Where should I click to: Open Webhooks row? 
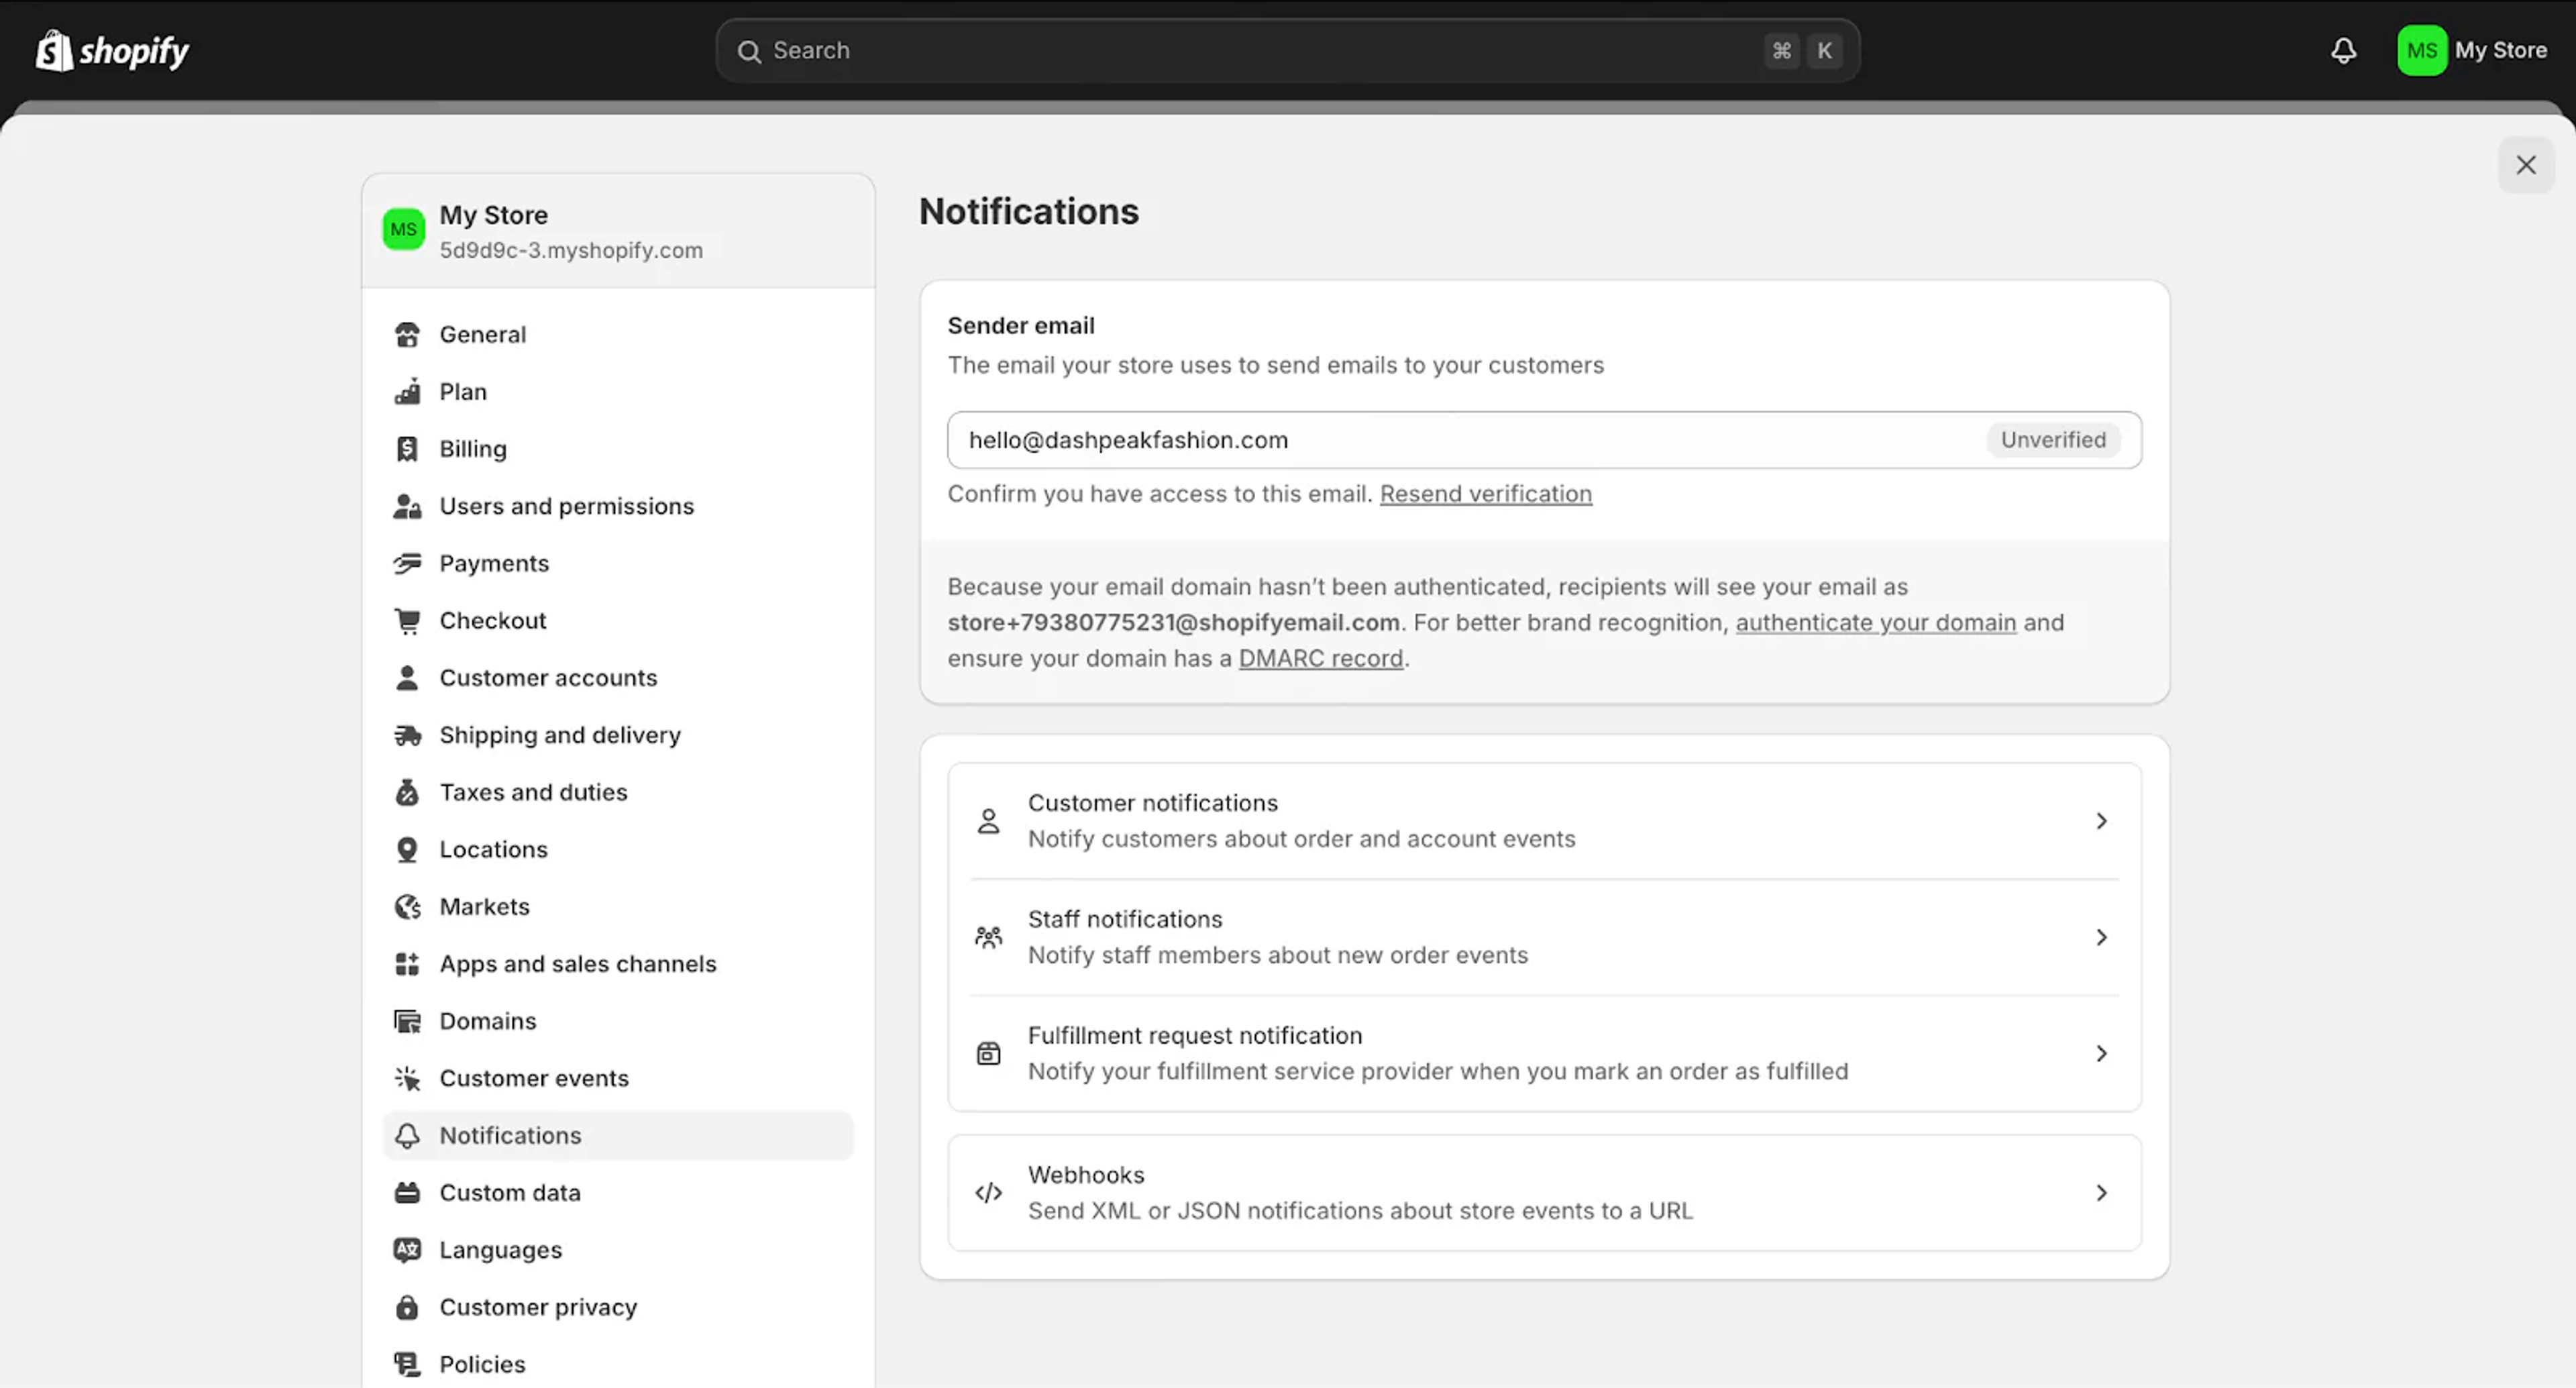(1544, 1193)
